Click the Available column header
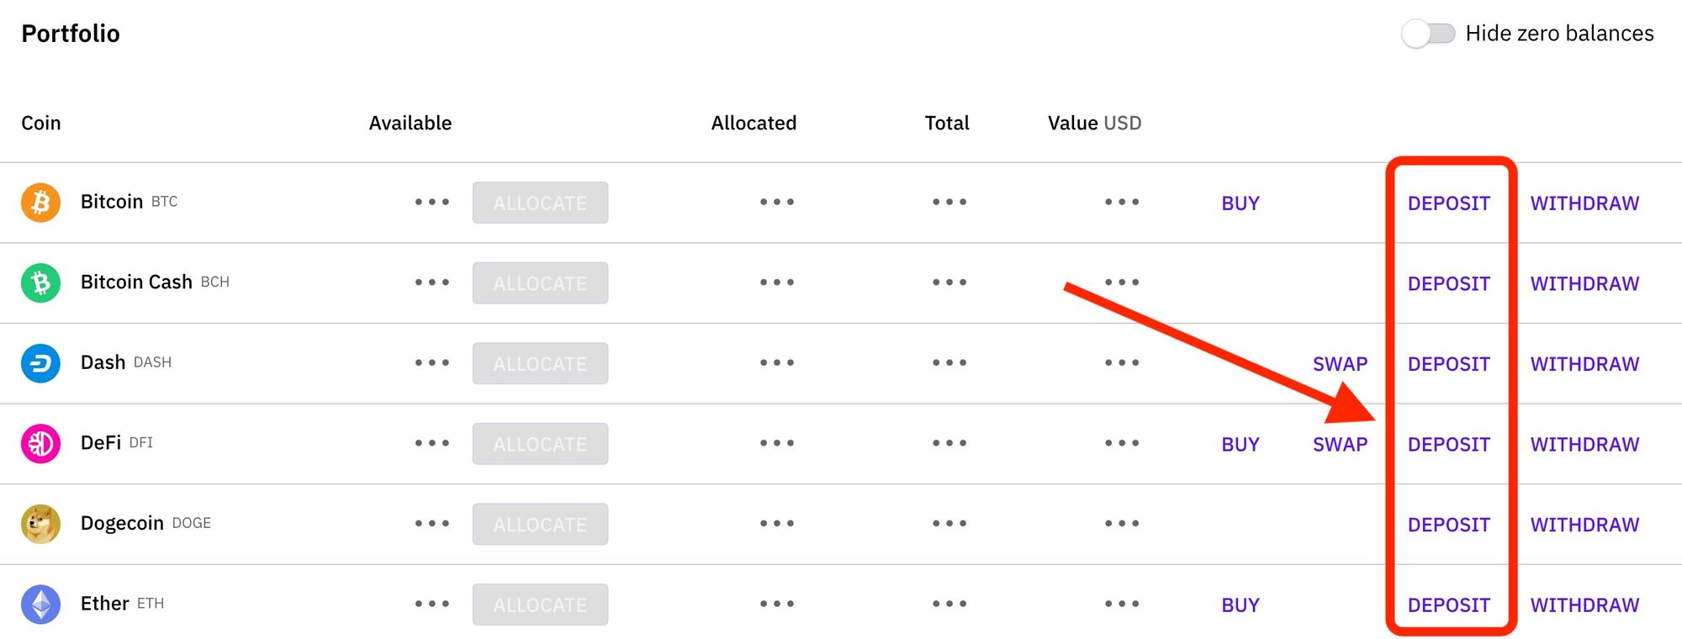This screenshot has height=639, width=1682. point(410,123)
